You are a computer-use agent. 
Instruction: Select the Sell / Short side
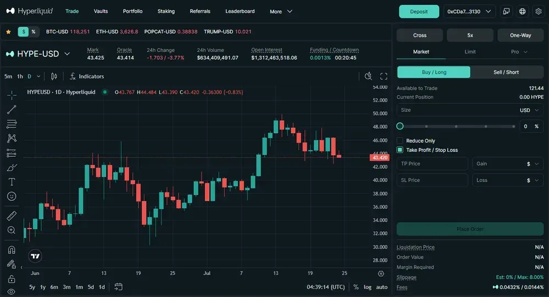[506, 72]
